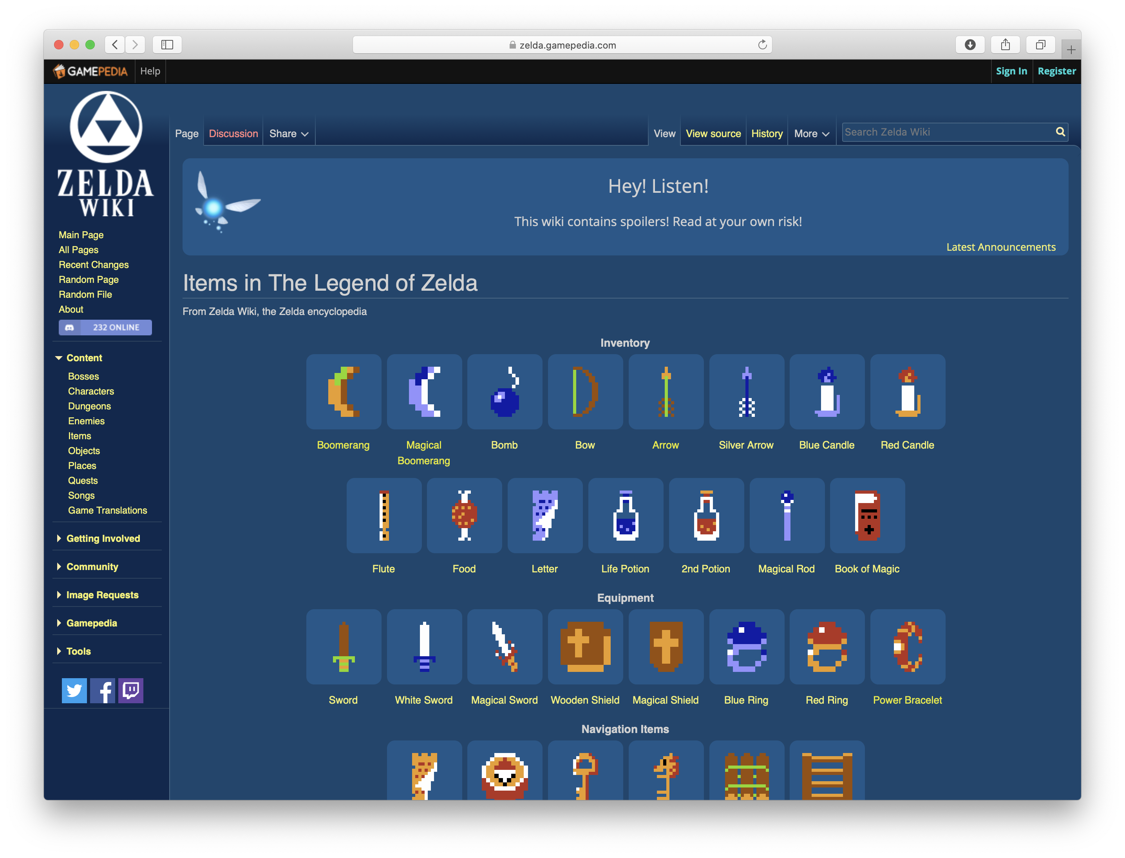1125x858 pixels.
Task: Open the Twitter social icon
Action: tap(74, 690)
